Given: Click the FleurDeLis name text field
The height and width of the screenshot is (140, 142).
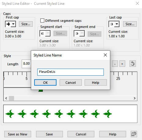Looking at the screenshot, I should tap(71, 72).
